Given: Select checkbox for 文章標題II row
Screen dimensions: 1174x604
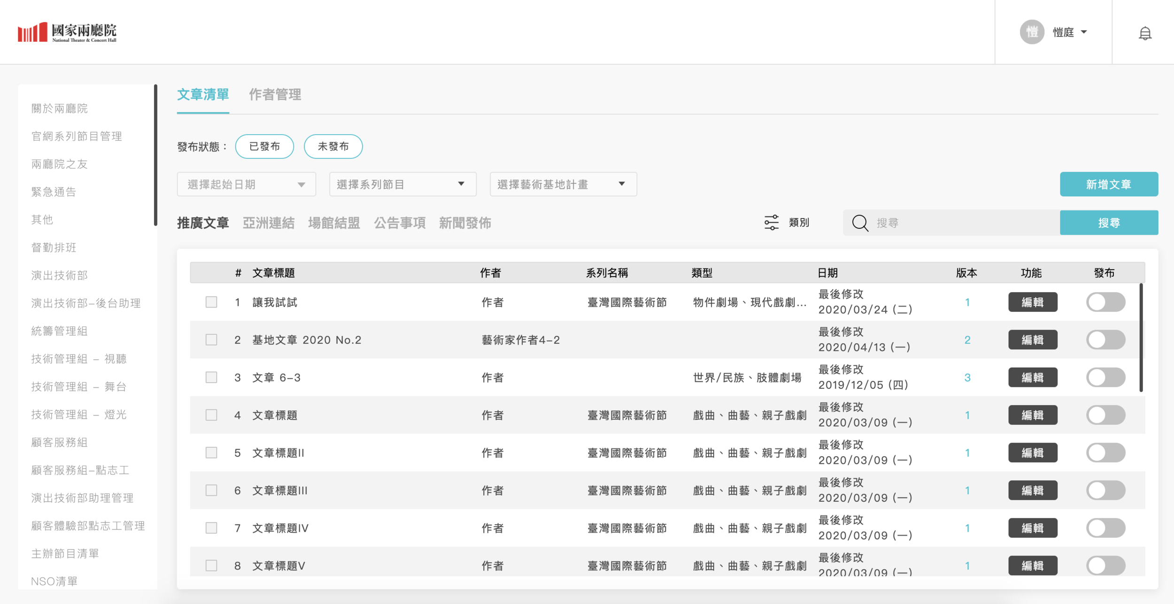Looking at the screenshot, I should [211, 453].
